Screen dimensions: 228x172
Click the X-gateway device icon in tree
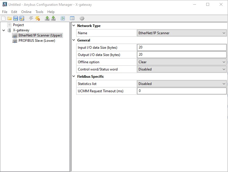9,30
